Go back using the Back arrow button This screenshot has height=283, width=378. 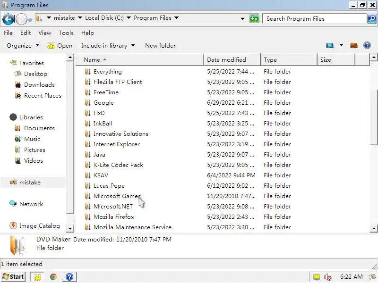[x=8, y=19]
